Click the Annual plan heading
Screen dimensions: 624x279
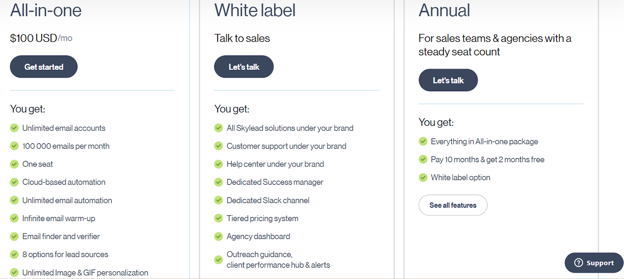click(444, 11)
